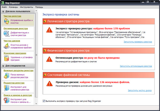Open the Файл menu
The height and width of the screenshot is (111, 160).
[4, 7]
